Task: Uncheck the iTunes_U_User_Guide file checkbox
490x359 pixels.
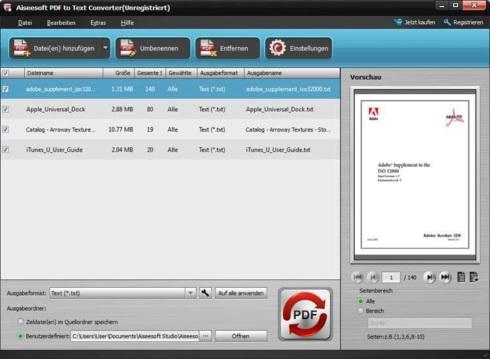Action: pos(5,150)
